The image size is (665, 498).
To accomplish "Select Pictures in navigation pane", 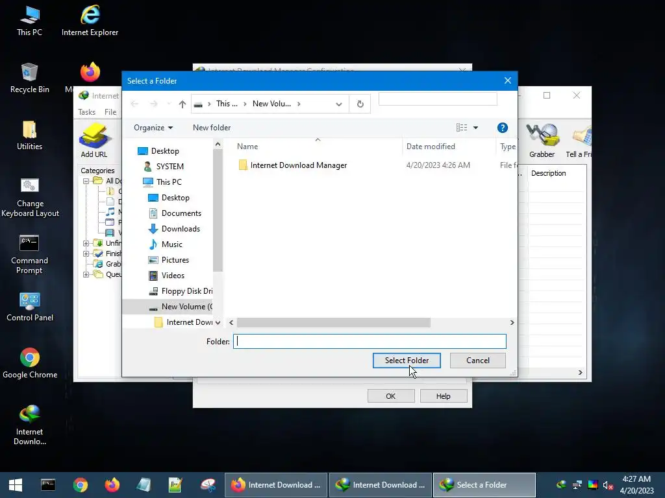I will [168, 260].
